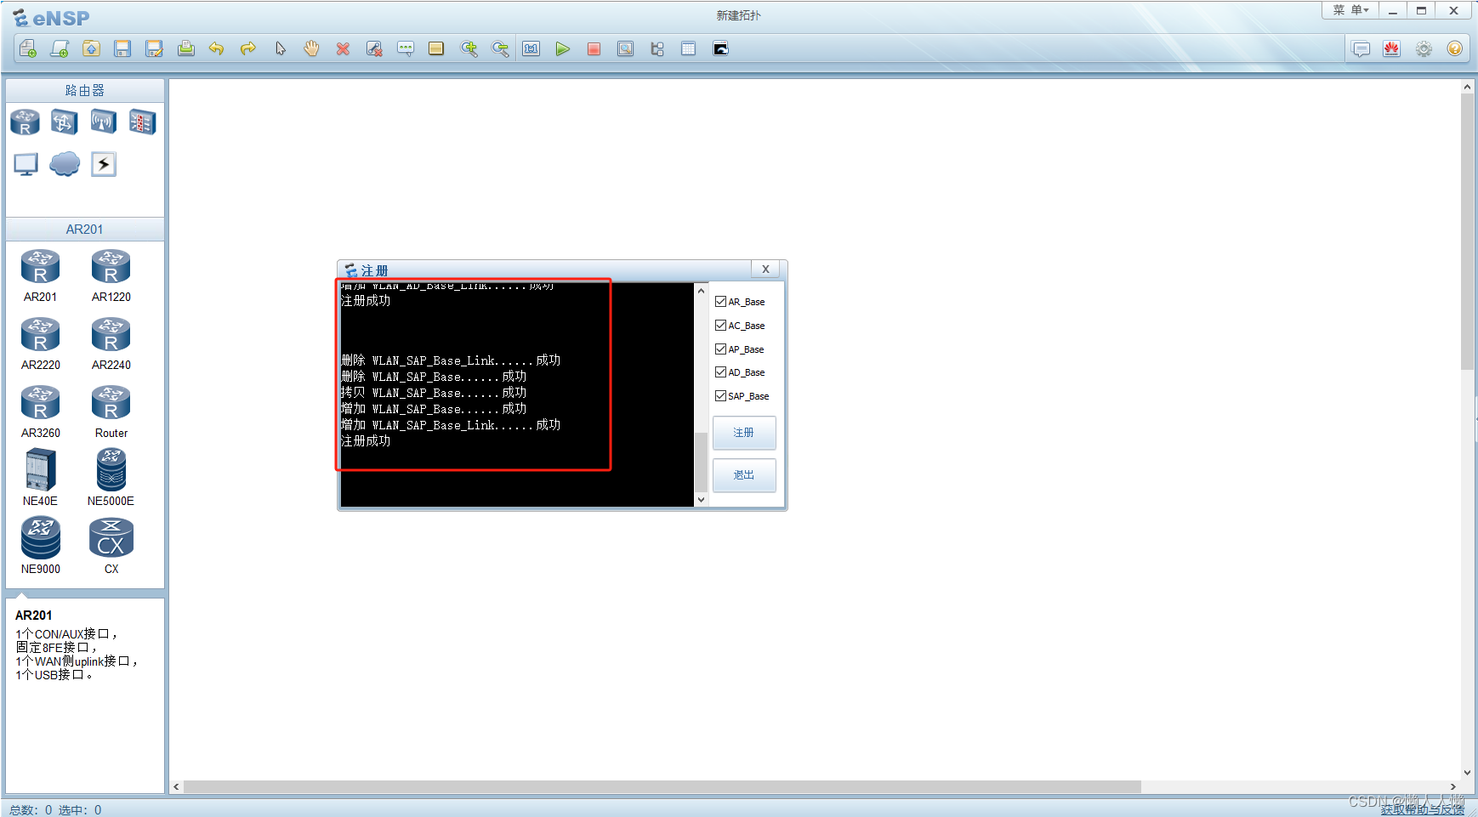Pick the NE5000E device
The height and width of the screenshot is (817, 1478).
111,478
